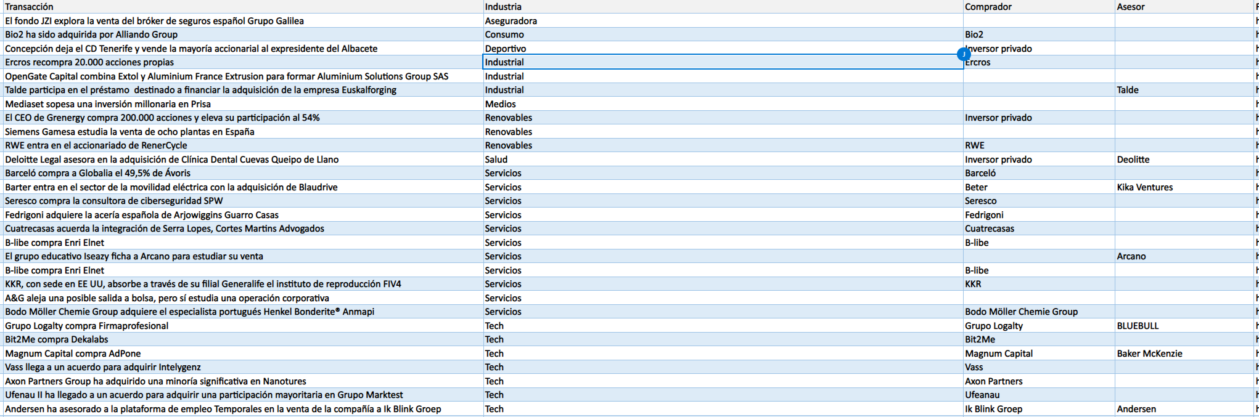Click the Vass Intelygenz agreement transaction cell
Screen dimensions: 1259x417
click(x=243, y=367)
